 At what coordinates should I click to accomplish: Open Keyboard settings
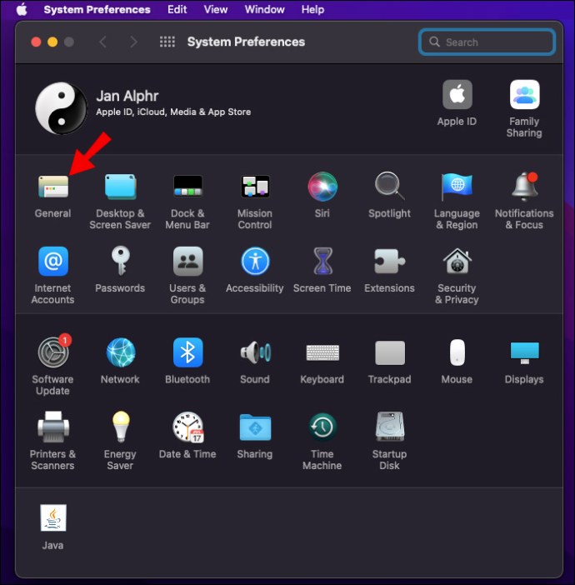pyautogui.click(x=322, y=352)
